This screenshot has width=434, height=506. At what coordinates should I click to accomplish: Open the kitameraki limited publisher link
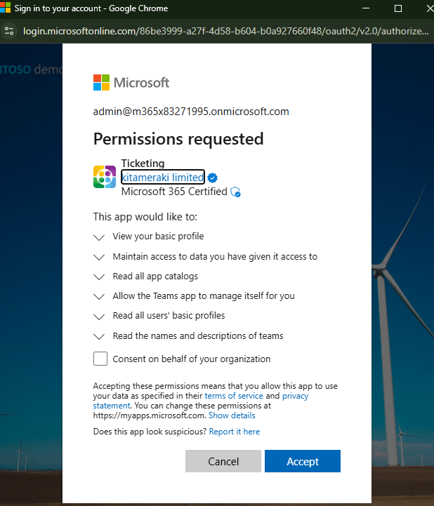[x=163, y=177]
